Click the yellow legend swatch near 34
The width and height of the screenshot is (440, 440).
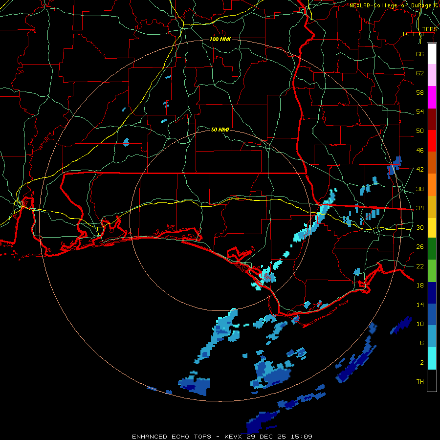click(432, 228)
